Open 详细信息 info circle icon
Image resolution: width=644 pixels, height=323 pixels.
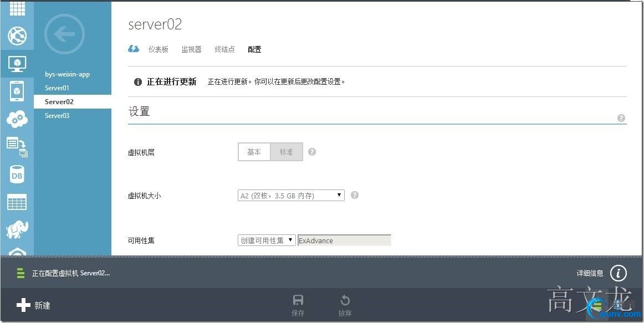619,273
